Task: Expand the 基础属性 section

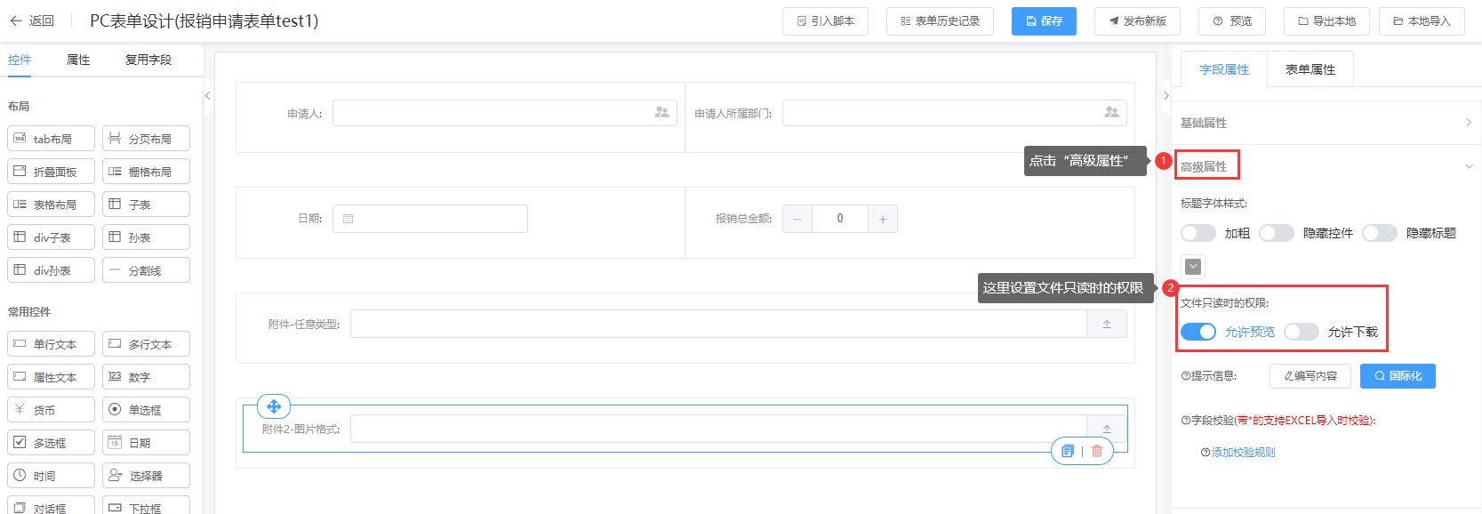Action: point(1326,123)
